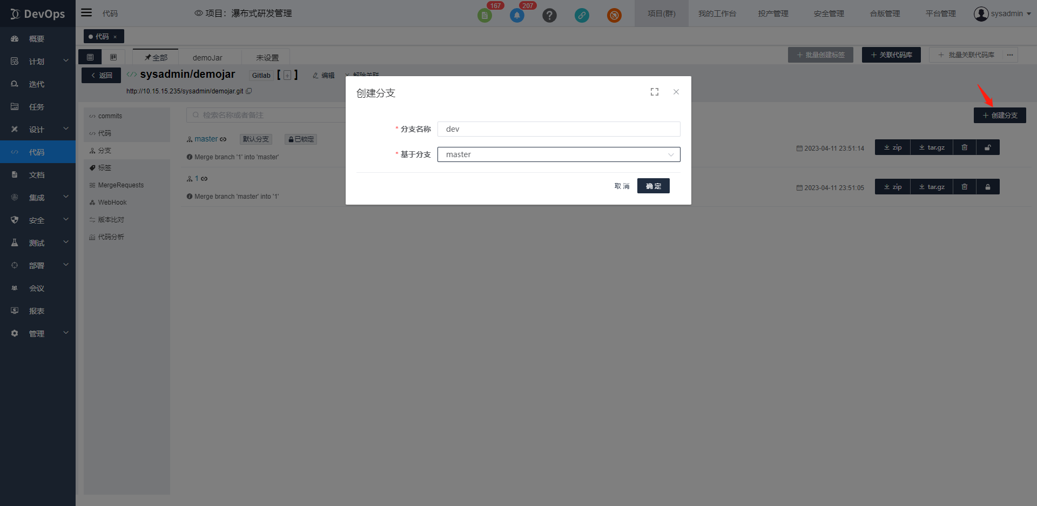Viewport: 1037px width, 506px height.
Task: Open the 基于分支 master dropdown
Action: coord(558,154)
